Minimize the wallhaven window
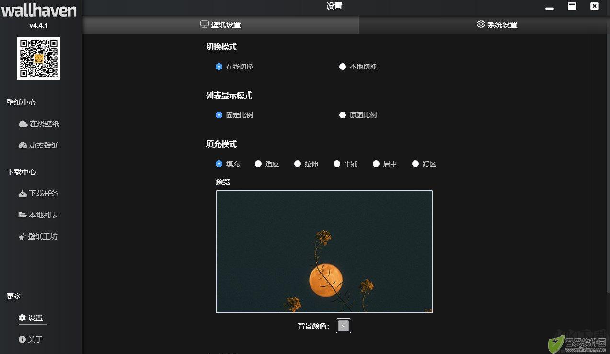 point(550,8)
